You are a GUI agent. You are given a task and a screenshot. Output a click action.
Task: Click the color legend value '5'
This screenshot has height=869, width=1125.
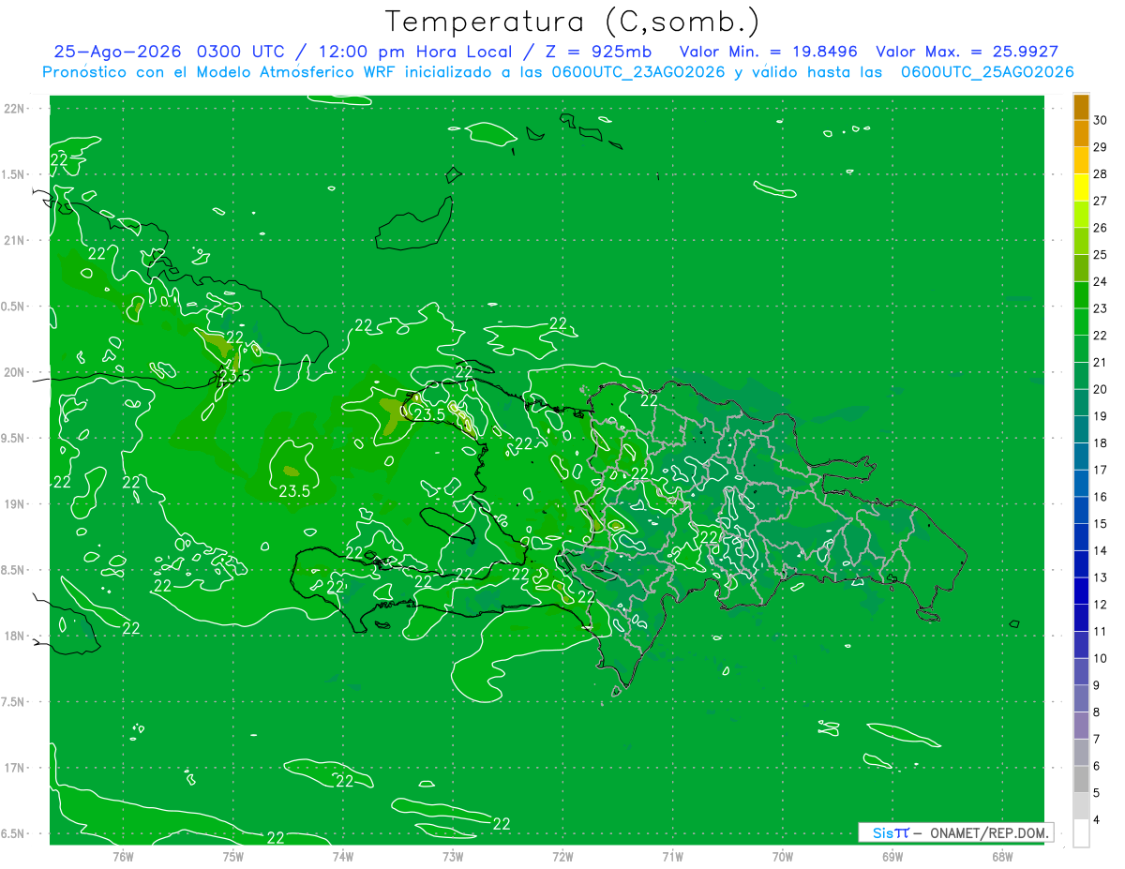pos(1097,792)
